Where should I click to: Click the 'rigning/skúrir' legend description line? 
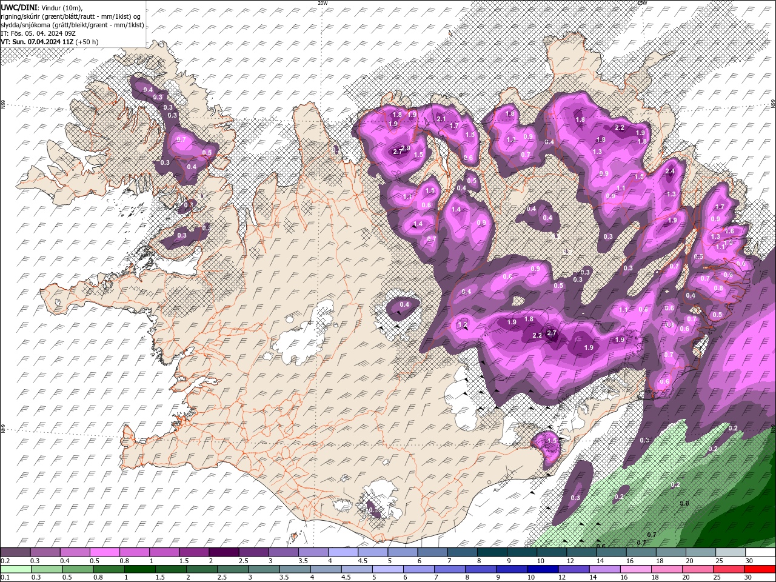point(71,16)
